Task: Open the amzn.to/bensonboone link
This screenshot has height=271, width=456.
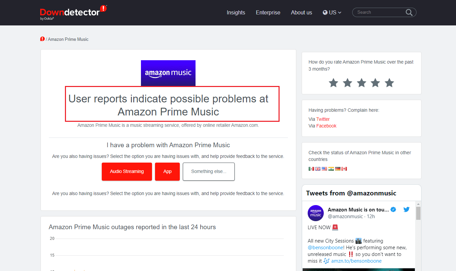Action: (356, 261)
